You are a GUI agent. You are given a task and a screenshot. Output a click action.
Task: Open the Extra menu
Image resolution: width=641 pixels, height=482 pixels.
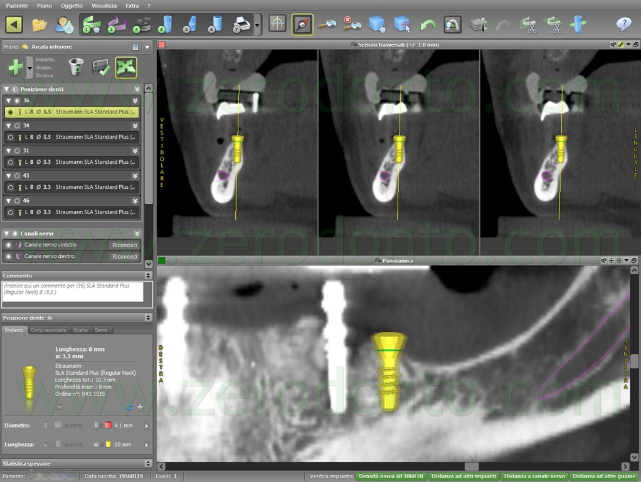click(132, 5)
